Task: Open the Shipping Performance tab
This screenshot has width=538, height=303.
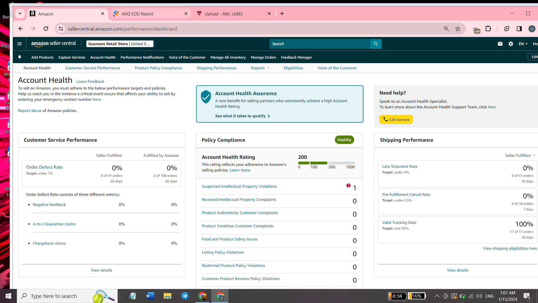Action: tap(216, 68)
